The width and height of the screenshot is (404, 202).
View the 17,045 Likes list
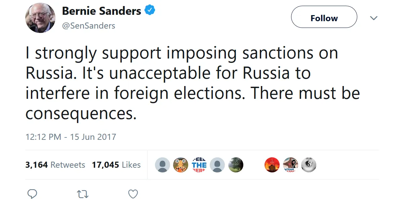point(116,165)
